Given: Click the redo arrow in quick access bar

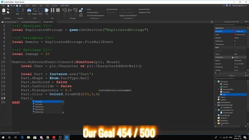Looking at the screenshot, I should coord(14,6).
